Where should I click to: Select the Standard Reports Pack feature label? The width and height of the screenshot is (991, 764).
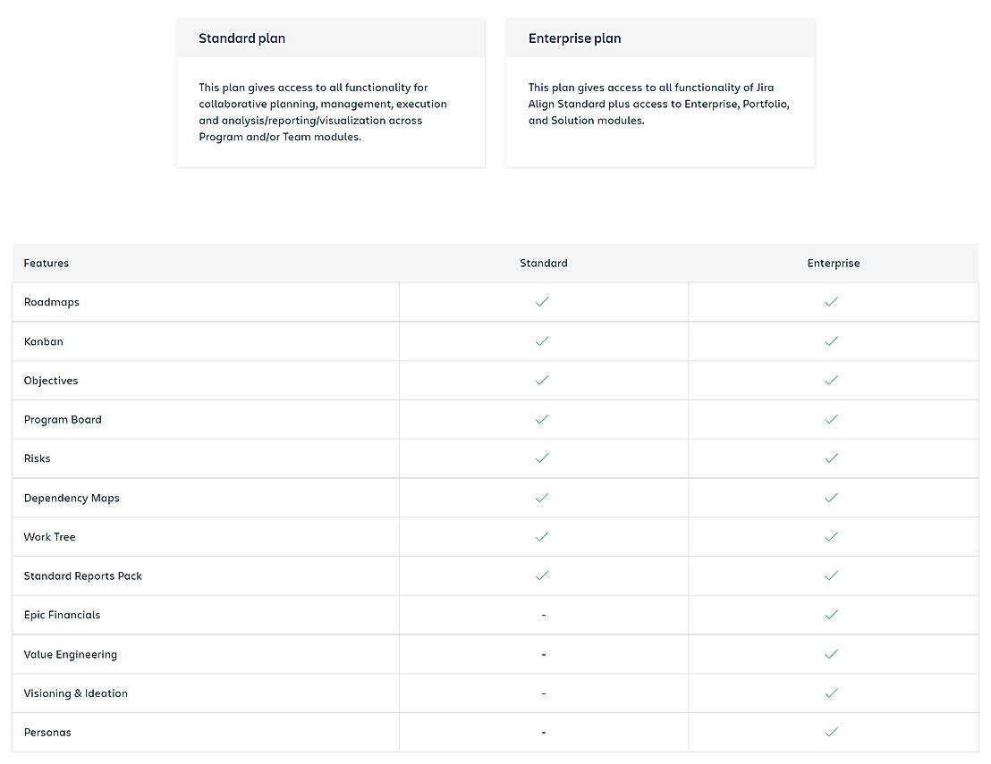(x=83, y=576)
